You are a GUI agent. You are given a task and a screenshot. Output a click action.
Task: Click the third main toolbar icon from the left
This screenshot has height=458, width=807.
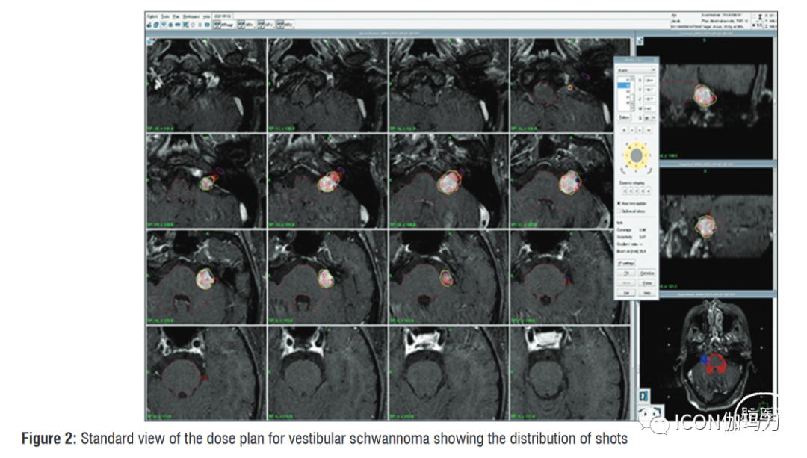(164, 24)
